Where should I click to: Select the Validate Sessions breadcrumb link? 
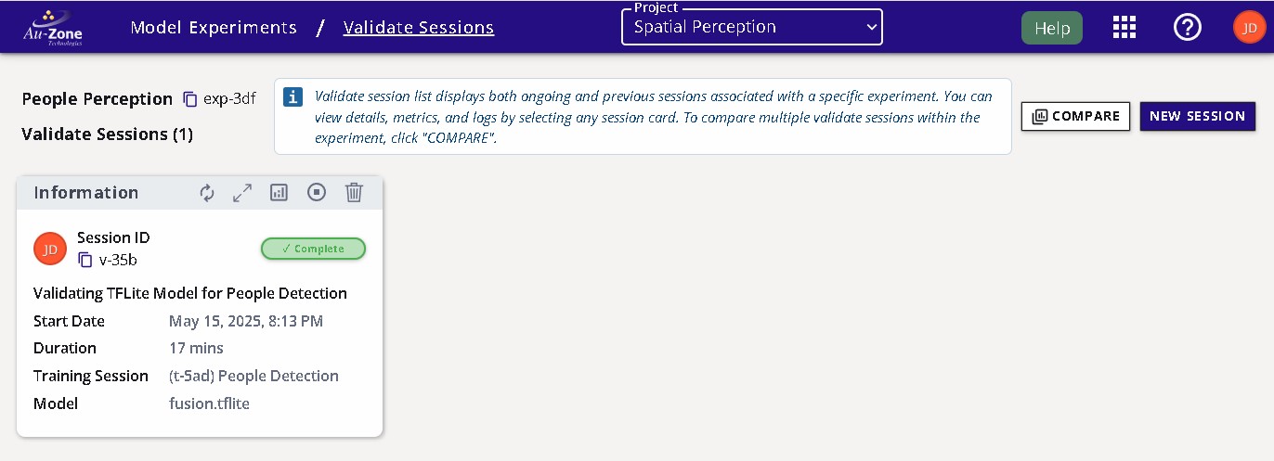coord(419,28)
